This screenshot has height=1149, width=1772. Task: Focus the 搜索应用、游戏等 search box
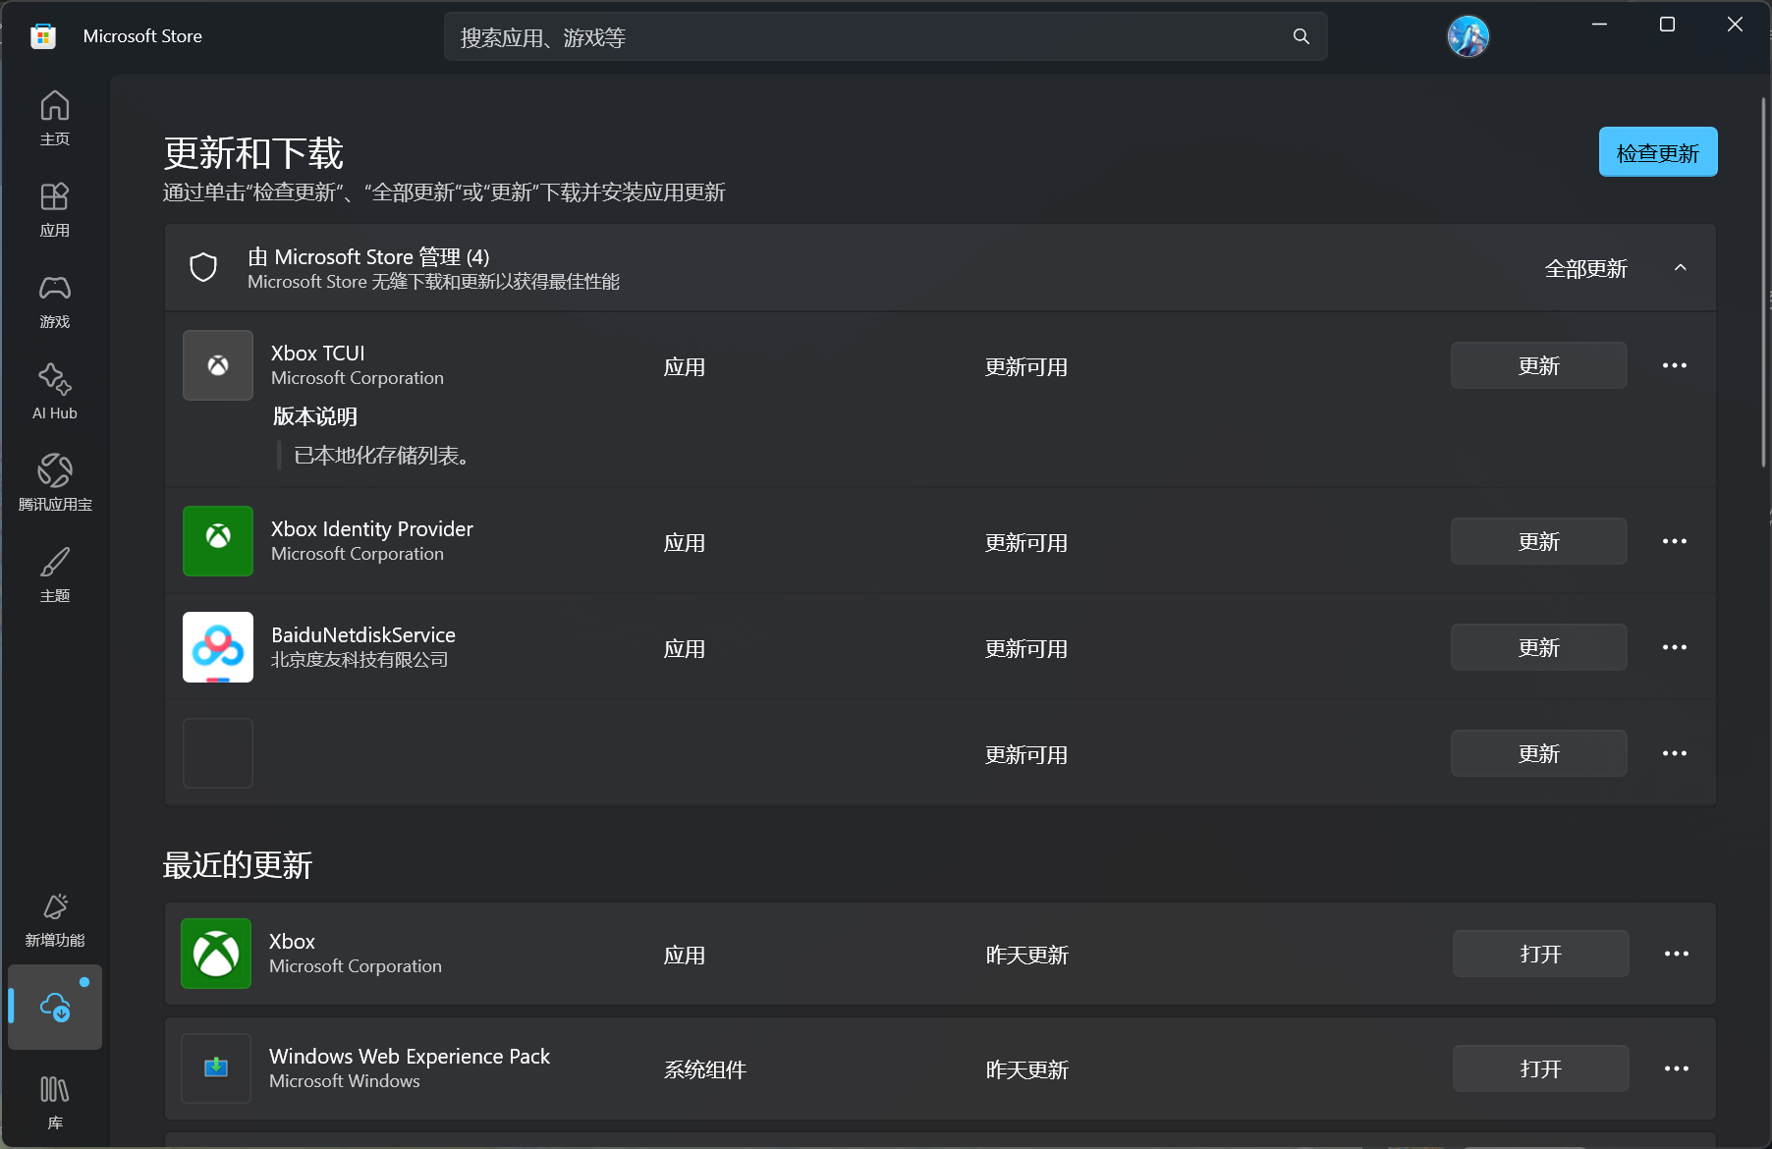pos(886,36)
